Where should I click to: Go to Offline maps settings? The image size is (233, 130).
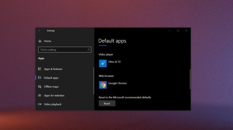51,87
